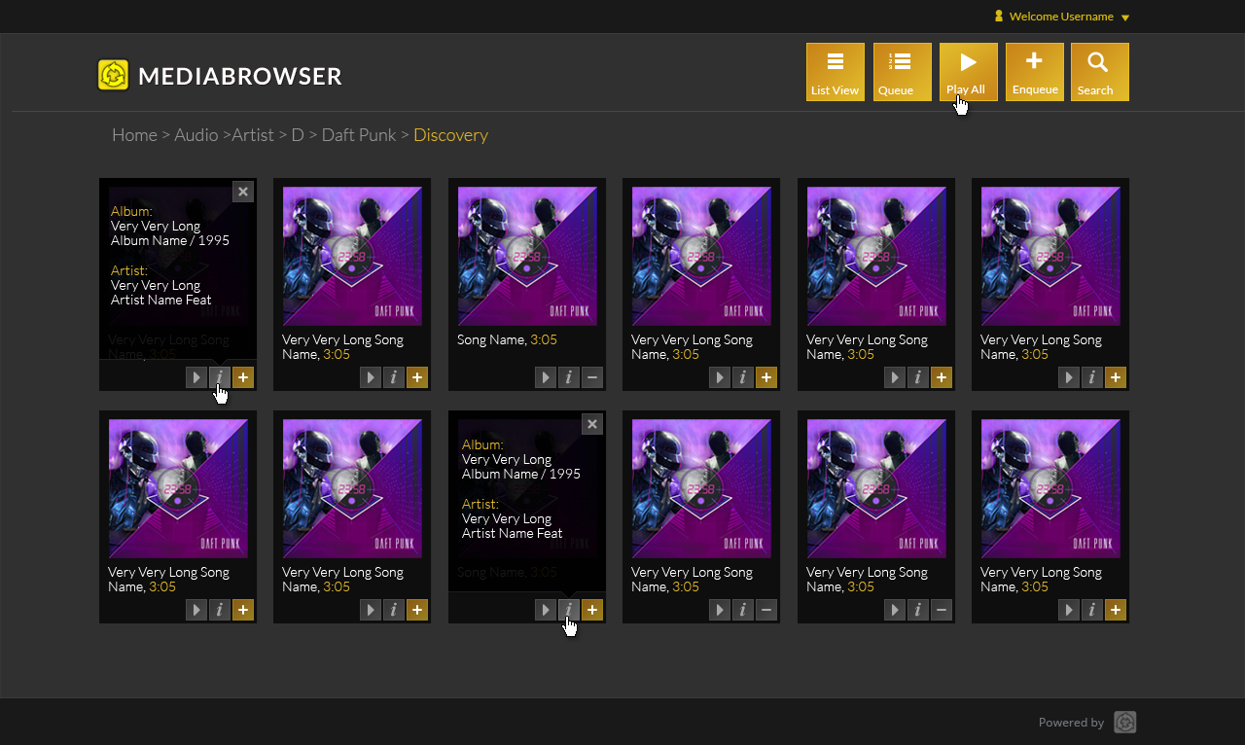This screenshot has width=1245, height=745.
Task: Click the gray logo next to 'Powered by'
Action: click(x=1125, y=723)
